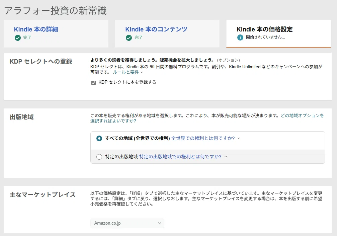
Task: Expand the ルールと要件 link
Action: tap(128, 72)
